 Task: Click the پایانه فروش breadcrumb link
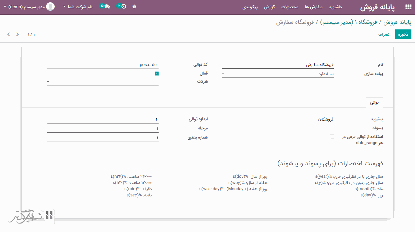tap(397, 22)
